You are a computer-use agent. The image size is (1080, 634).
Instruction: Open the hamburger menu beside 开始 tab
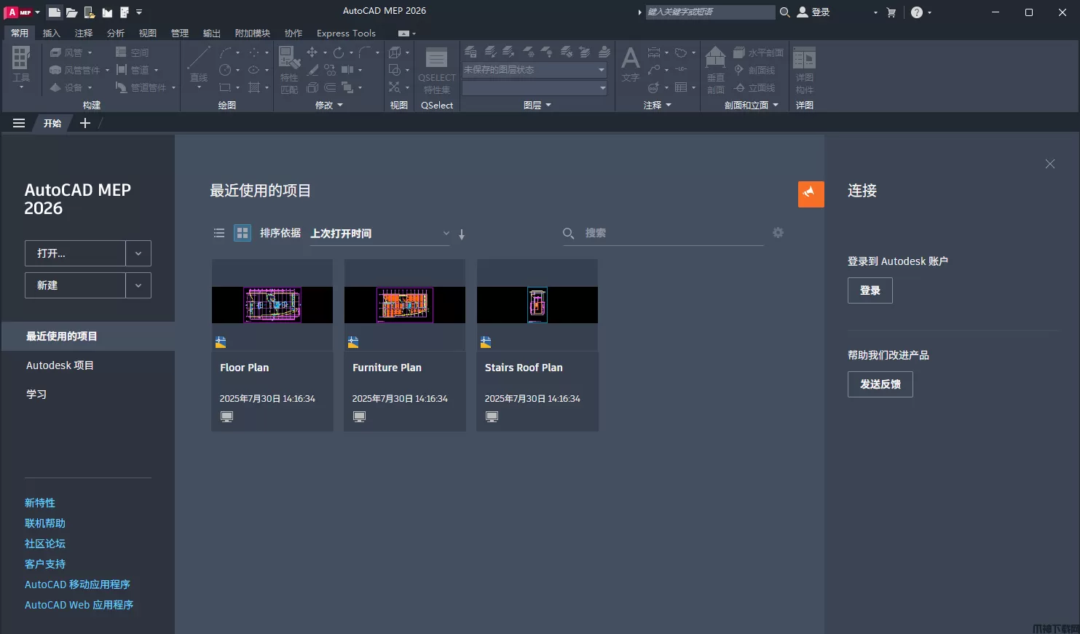tap(19, 123)
